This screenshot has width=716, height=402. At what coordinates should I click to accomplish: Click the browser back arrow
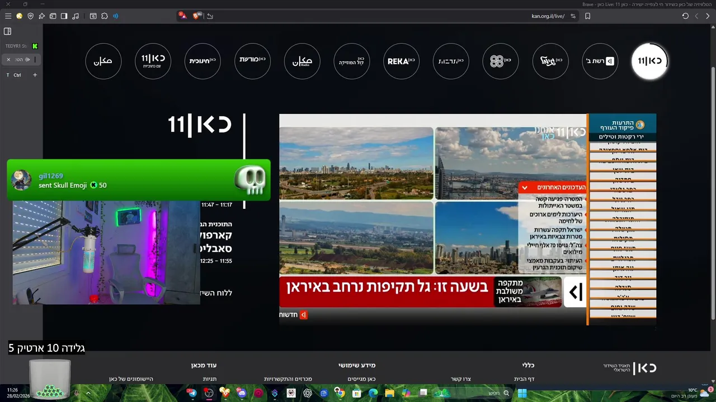pyautogui.click(x=708, y=16)
